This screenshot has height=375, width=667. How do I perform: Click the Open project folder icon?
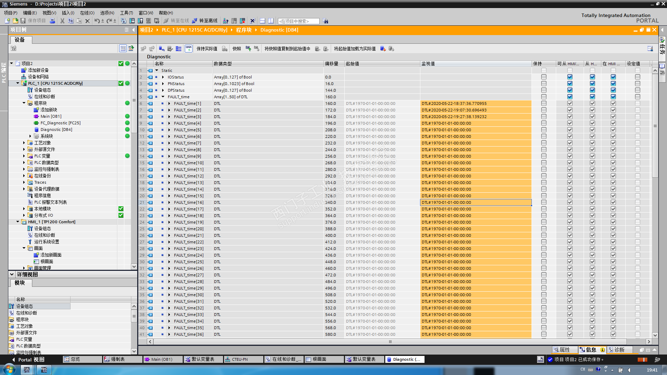tap(15, 21)
